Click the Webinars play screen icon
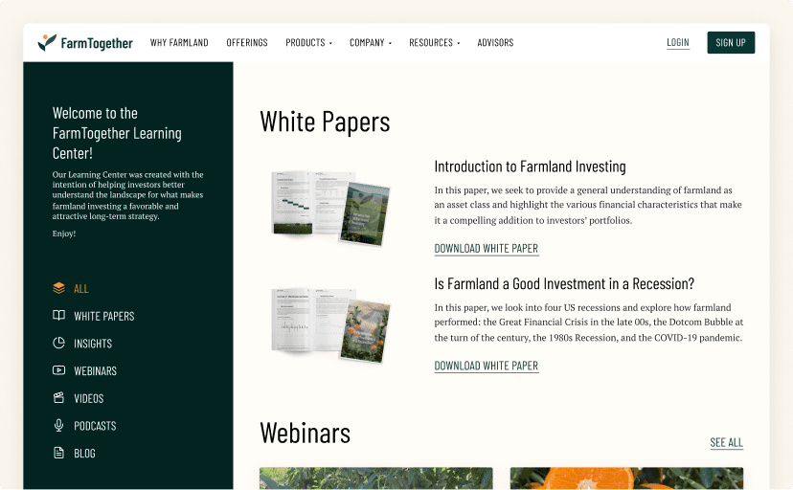This screenshot has width=793, height=490. (58, 370)
